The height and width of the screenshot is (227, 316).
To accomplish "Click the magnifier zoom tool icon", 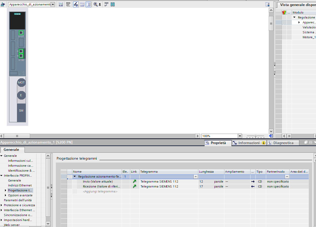I will [x=96, y=4].
